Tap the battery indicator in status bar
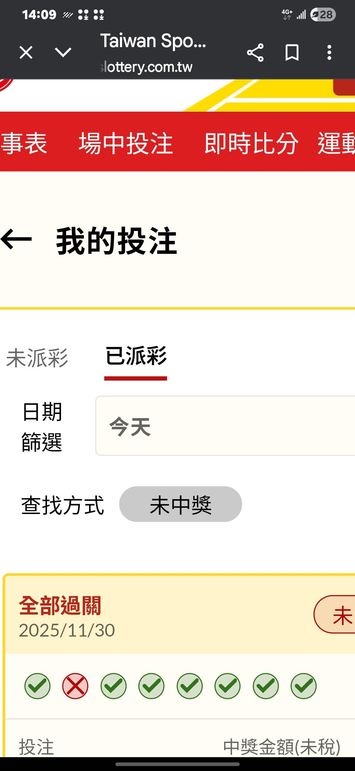The height and width of the screenshot is (771, 355). [x=323, y=14]
